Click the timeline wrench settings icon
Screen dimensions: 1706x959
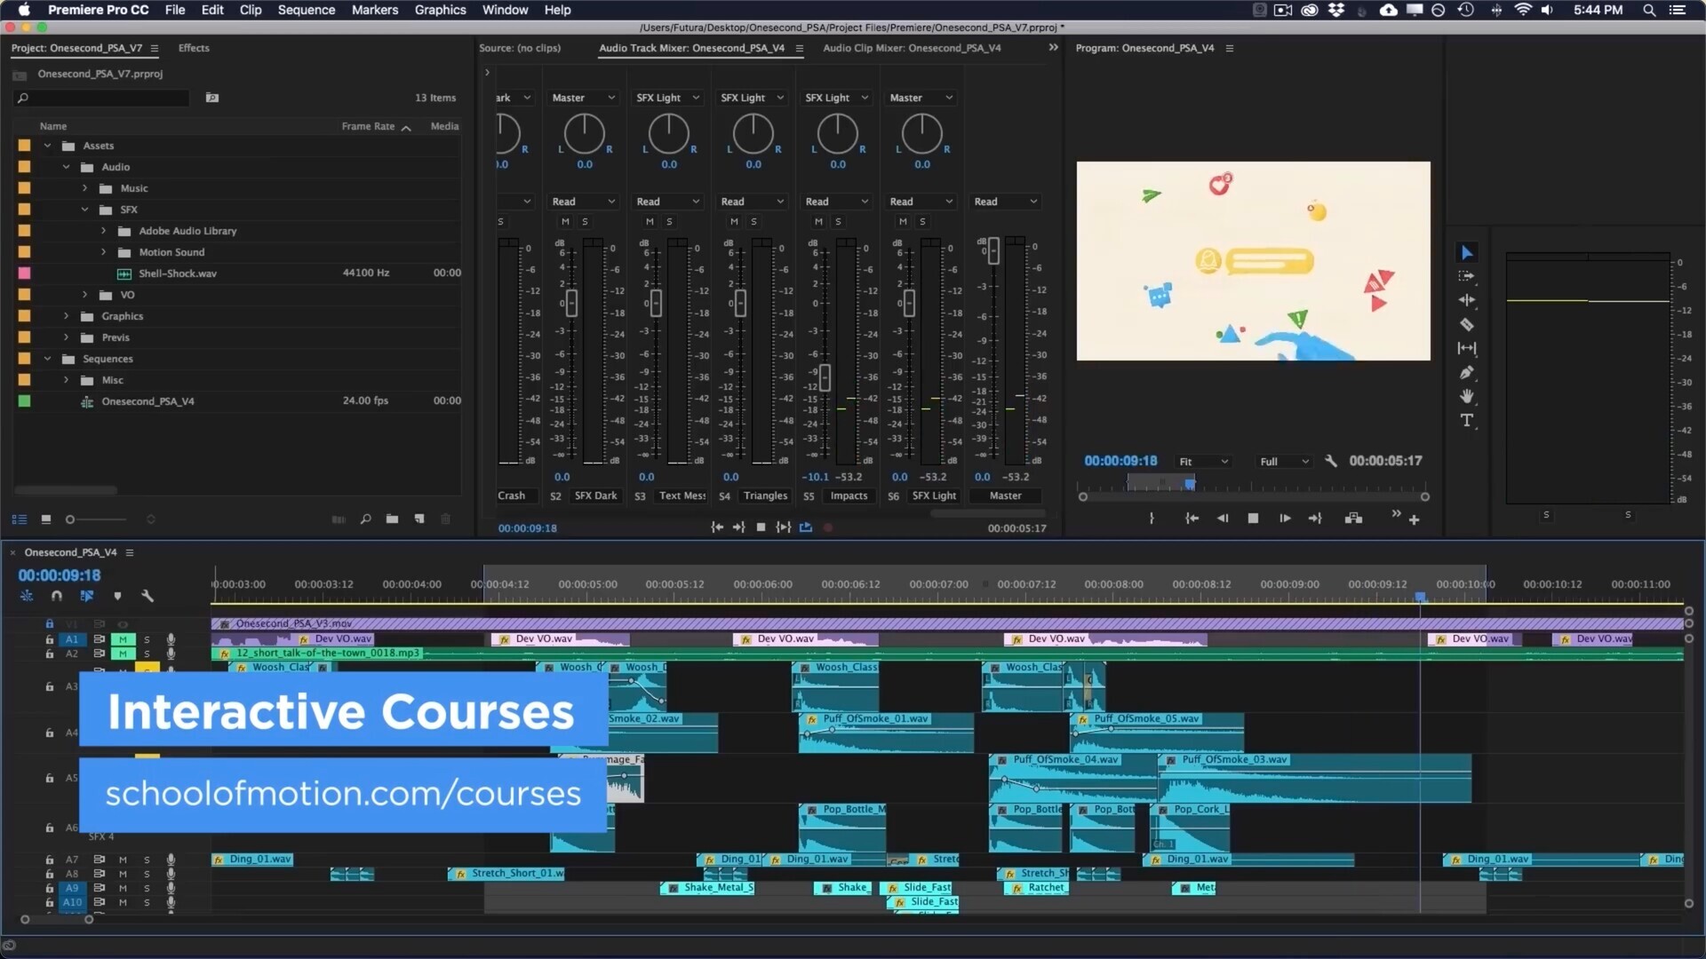[147, 597]
